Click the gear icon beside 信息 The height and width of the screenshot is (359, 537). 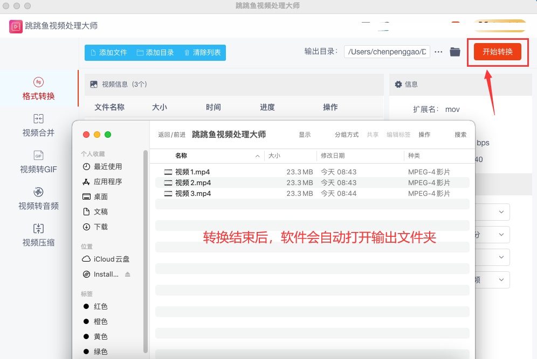398,85
